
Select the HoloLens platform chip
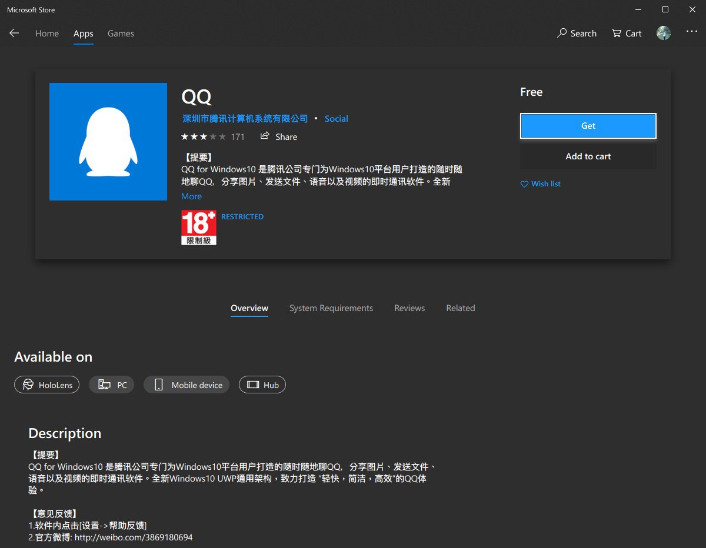tap(47, 385)
